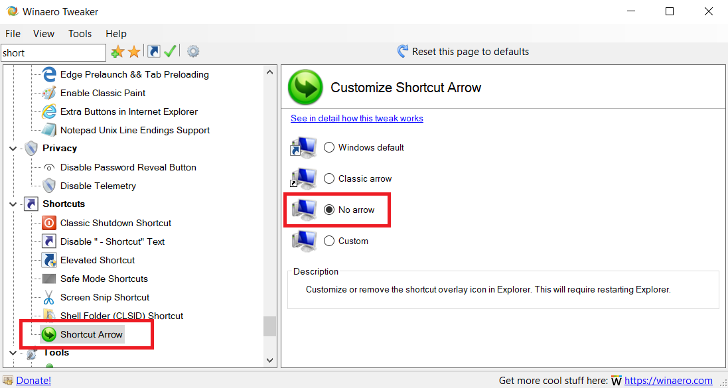Screen dimensions: 728x388
Task: Collapse the Privacy category
Action: point(13,149)
